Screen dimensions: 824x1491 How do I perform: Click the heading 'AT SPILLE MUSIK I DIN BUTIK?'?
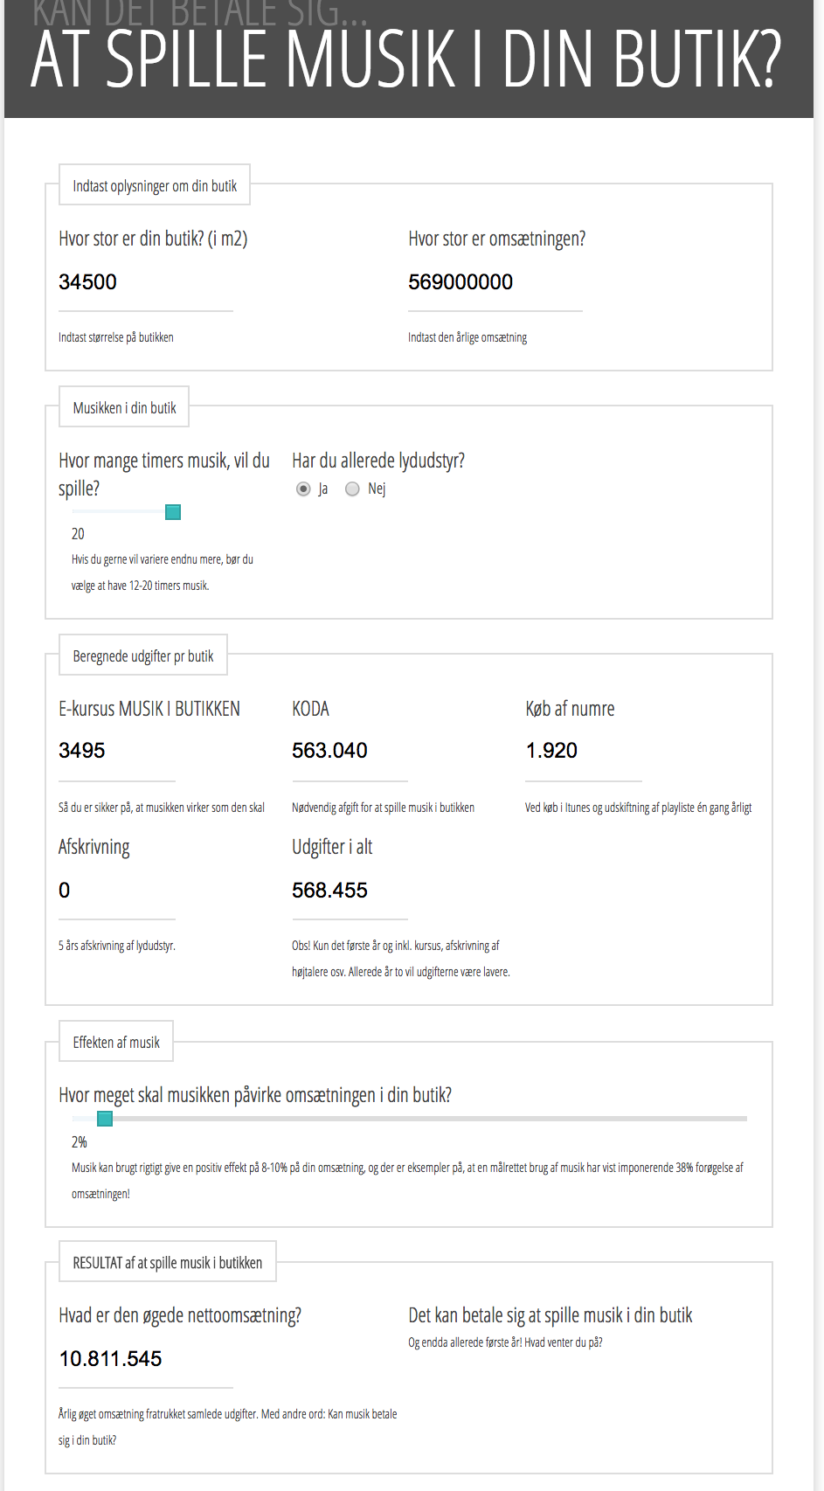406,59
